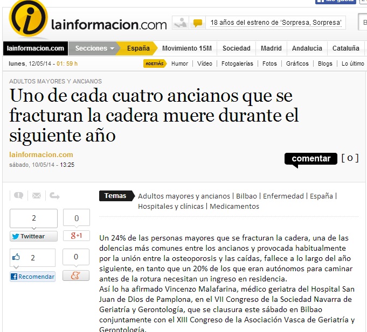Click the lainformacion.com author link
The image size is (367, 332).
[41, 155]
